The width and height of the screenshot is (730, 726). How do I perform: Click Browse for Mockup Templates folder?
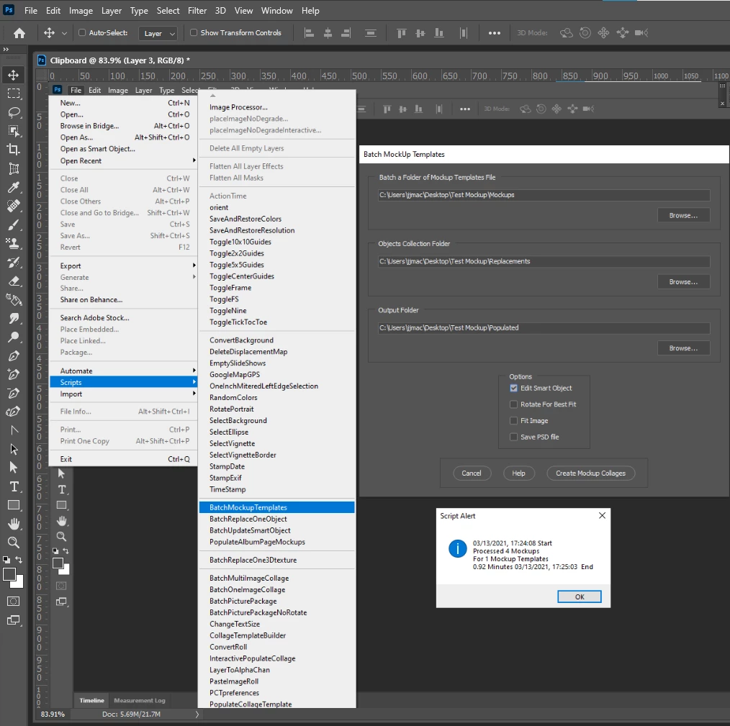click(683, 215)
